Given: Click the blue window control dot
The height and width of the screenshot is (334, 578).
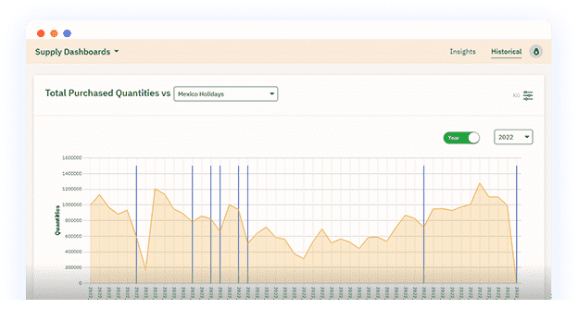Looking at the screenshot, I should pos(67,33).
